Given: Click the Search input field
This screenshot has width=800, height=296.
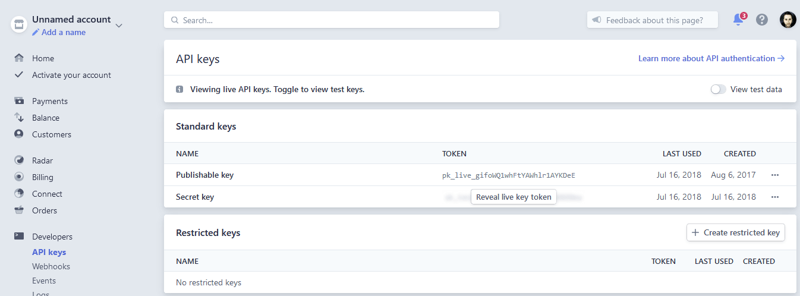Looking at the screenshot, I should pos(332,20).
